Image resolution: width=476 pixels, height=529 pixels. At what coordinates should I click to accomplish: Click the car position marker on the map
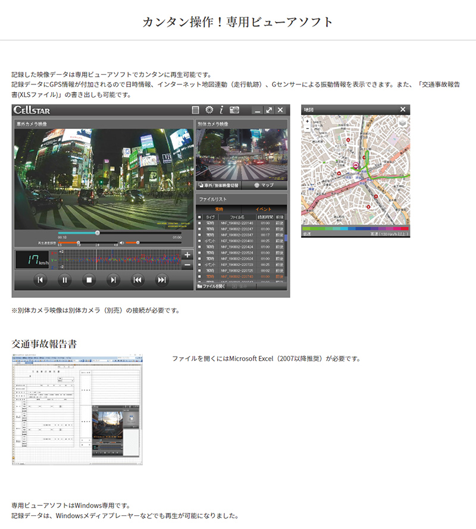355,165
